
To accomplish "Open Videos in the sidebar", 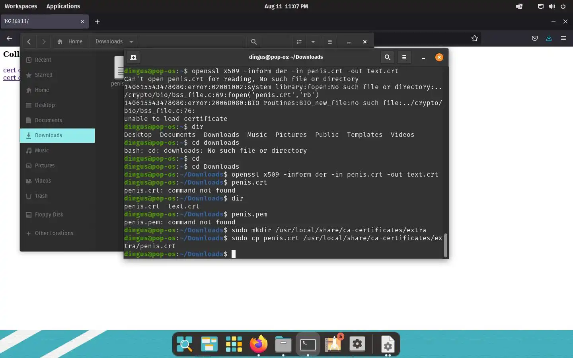I will point(57,181).
